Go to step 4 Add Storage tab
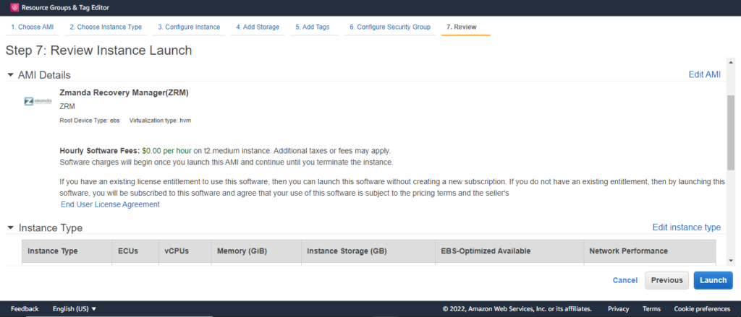Screen dimensions: 741x317 [258, 27]
